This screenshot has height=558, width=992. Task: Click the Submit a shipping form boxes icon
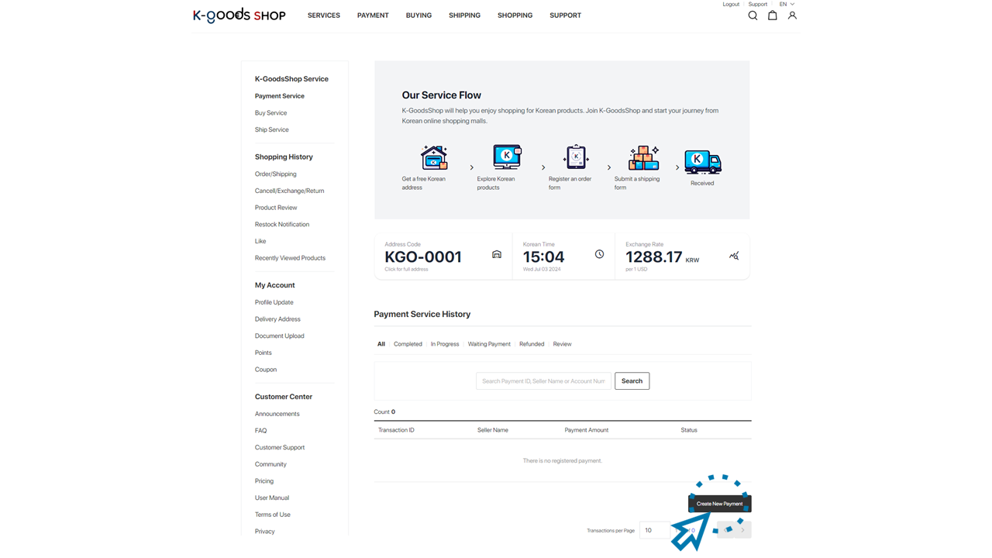click(644, 157)
